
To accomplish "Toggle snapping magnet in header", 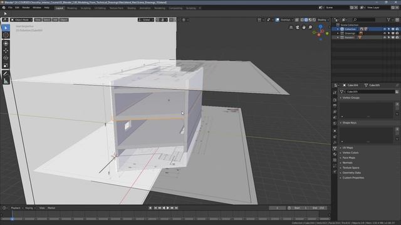I will click(x=158, y=20).
